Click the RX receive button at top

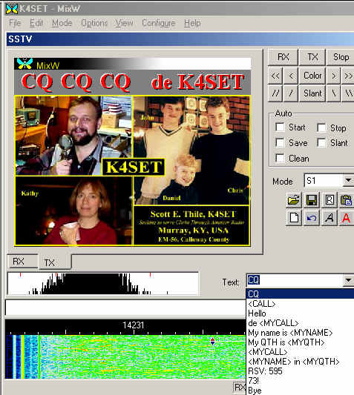coord(283,57)
